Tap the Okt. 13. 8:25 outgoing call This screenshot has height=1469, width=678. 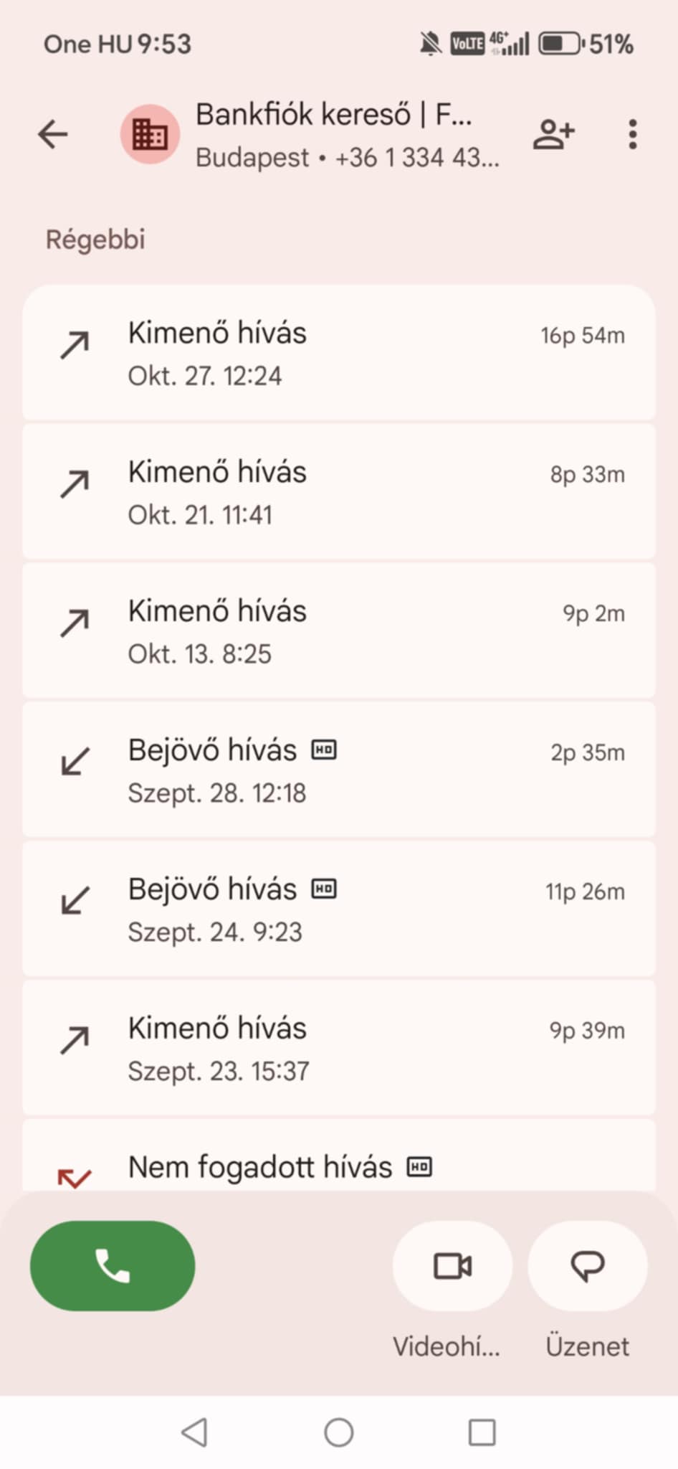pyautogui.click(x=339, y=631)
